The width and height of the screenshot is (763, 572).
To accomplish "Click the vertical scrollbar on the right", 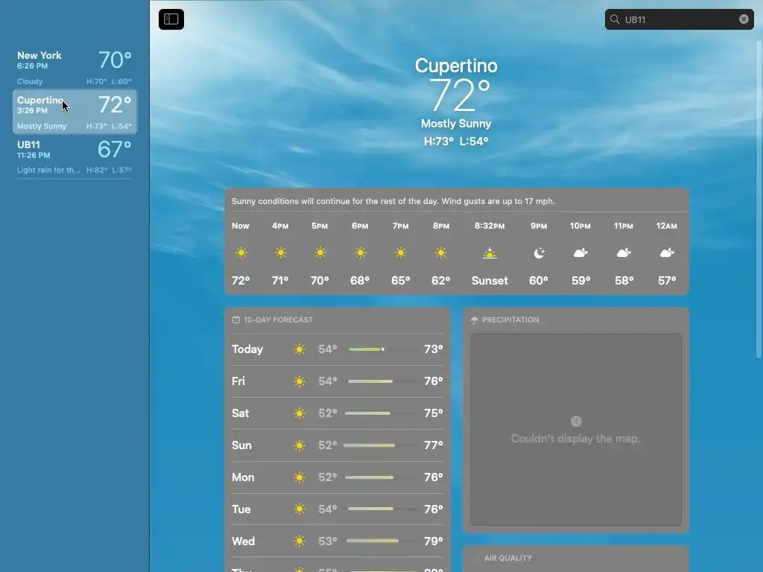I will pos(758,200).
